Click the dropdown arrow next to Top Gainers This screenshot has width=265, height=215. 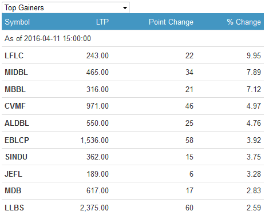(125, 8)
